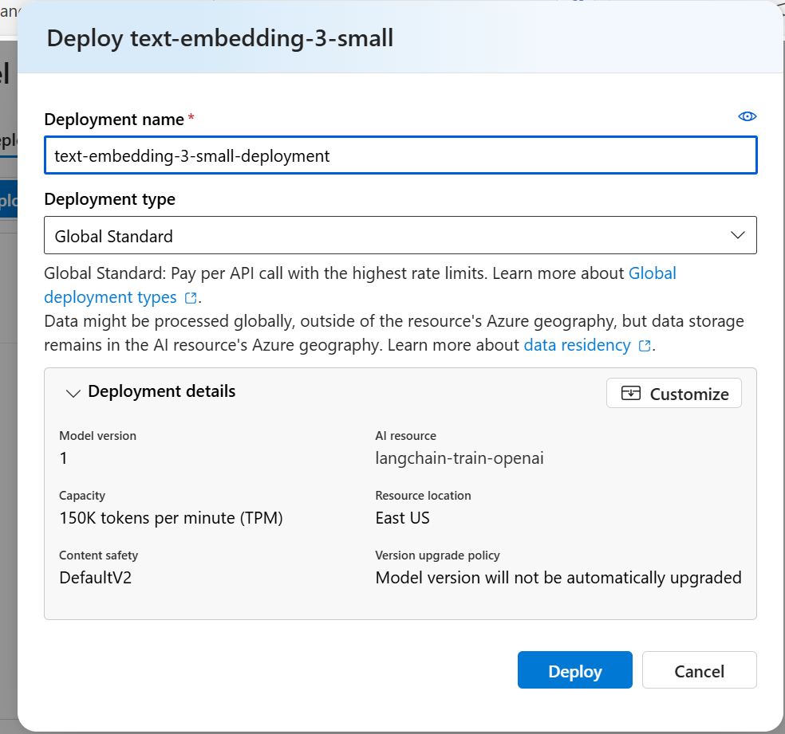The image size is (785, 734).
Task: Click the blue Deploy button
Action: 574,671
